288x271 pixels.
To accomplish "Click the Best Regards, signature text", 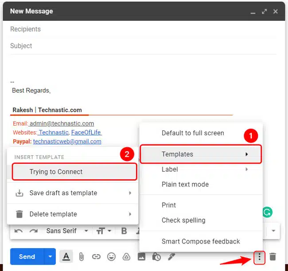I will pos(31,90).
